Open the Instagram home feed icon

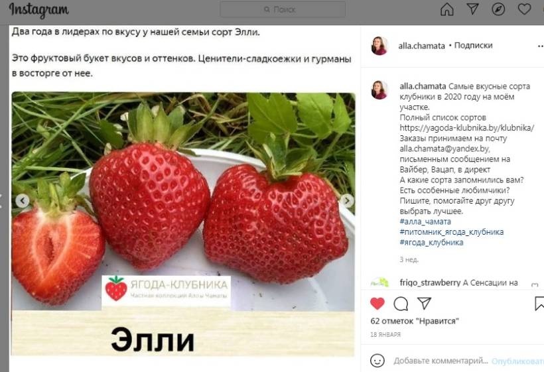(447, 9)
